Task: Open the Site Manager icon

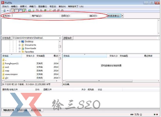Action: [x=4, y=11]
